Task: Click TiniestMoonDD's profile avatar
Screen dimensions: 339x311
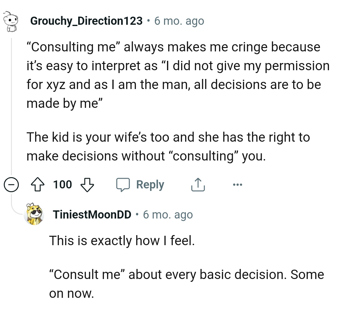Action: pyautogui.click(x=34, y=215)
